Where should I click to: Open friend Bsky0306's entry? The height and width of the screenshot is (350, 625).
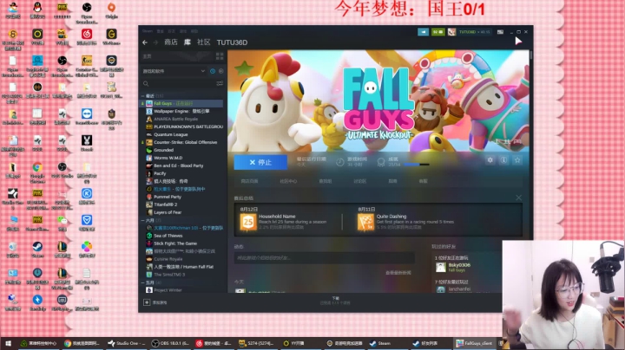(453, 268)
